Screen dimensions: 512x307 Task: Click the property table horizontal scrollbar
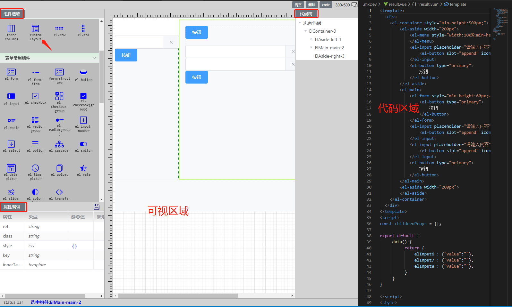coord(45,296)
